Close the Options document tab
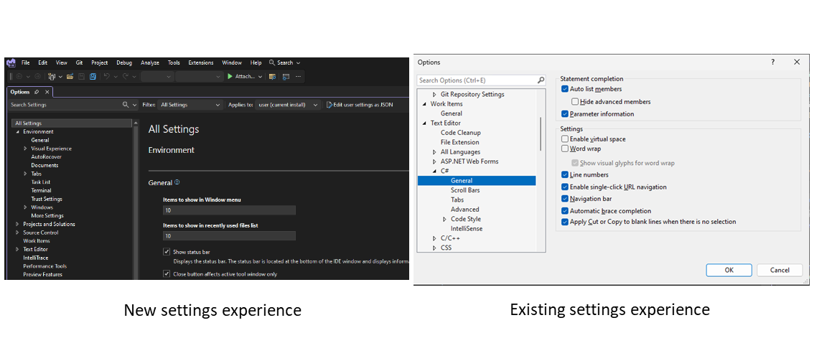The image size is (827, 361). pos(47,92)
